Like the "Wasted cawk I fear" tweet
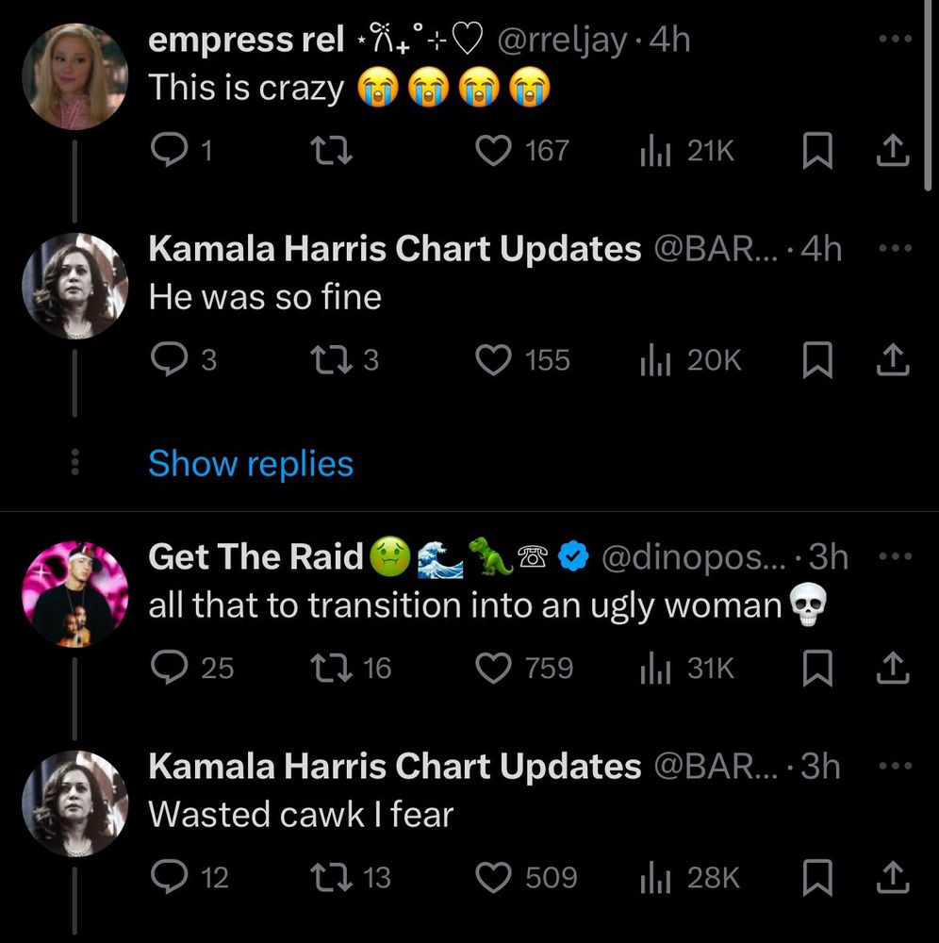Screen dimensions: 939x943 tap(492, 877)
